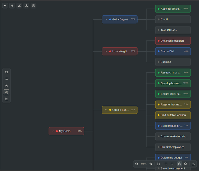Image resolution: width=199 pixels, height=171 pixels.
Task: Click the green status dot on Apply for Unive...
Action: 158,9
